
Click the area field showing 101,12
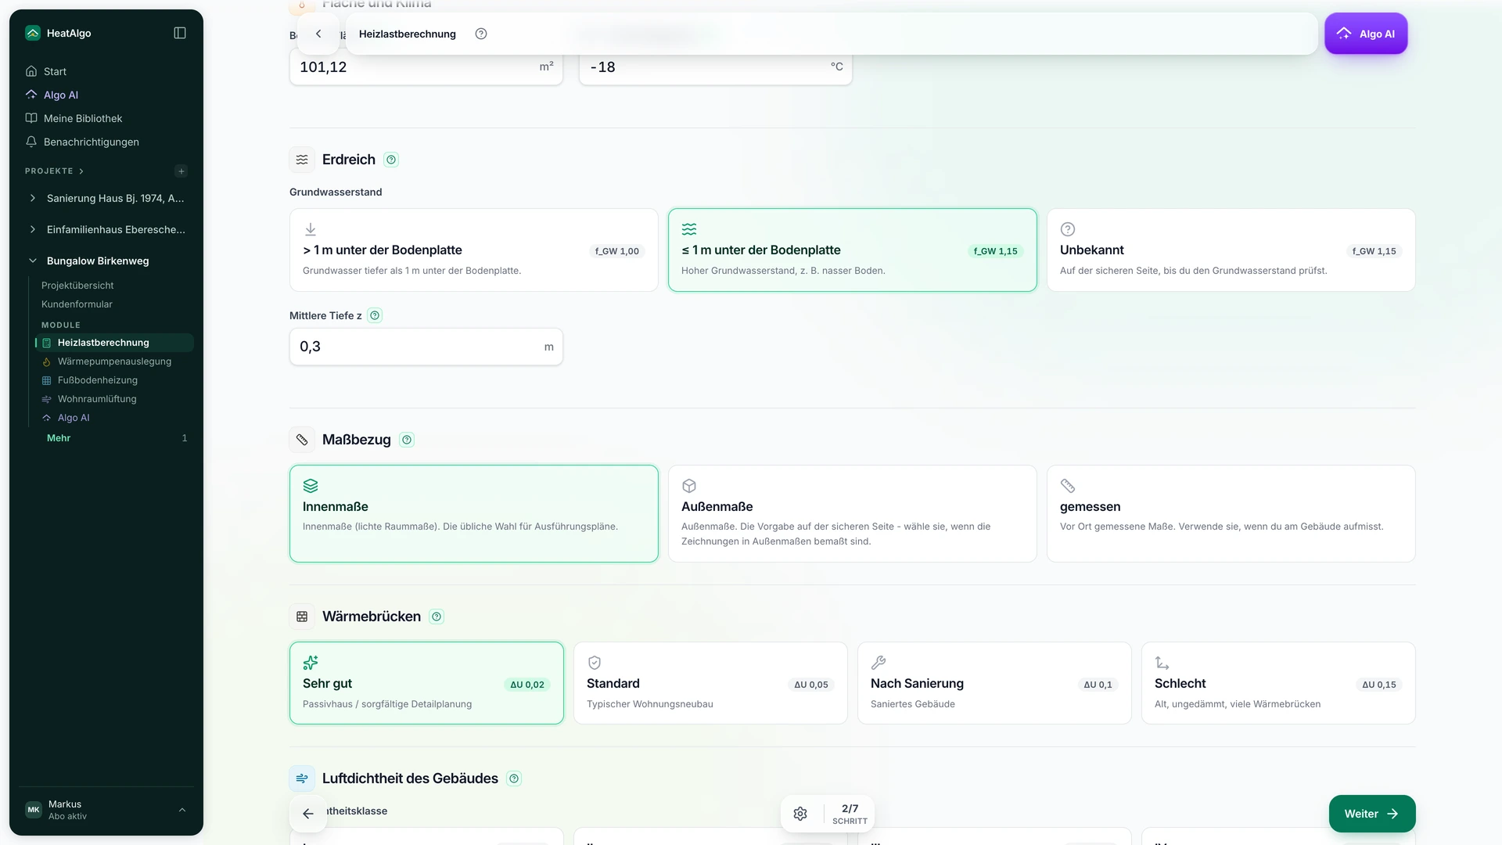(426, 67)
